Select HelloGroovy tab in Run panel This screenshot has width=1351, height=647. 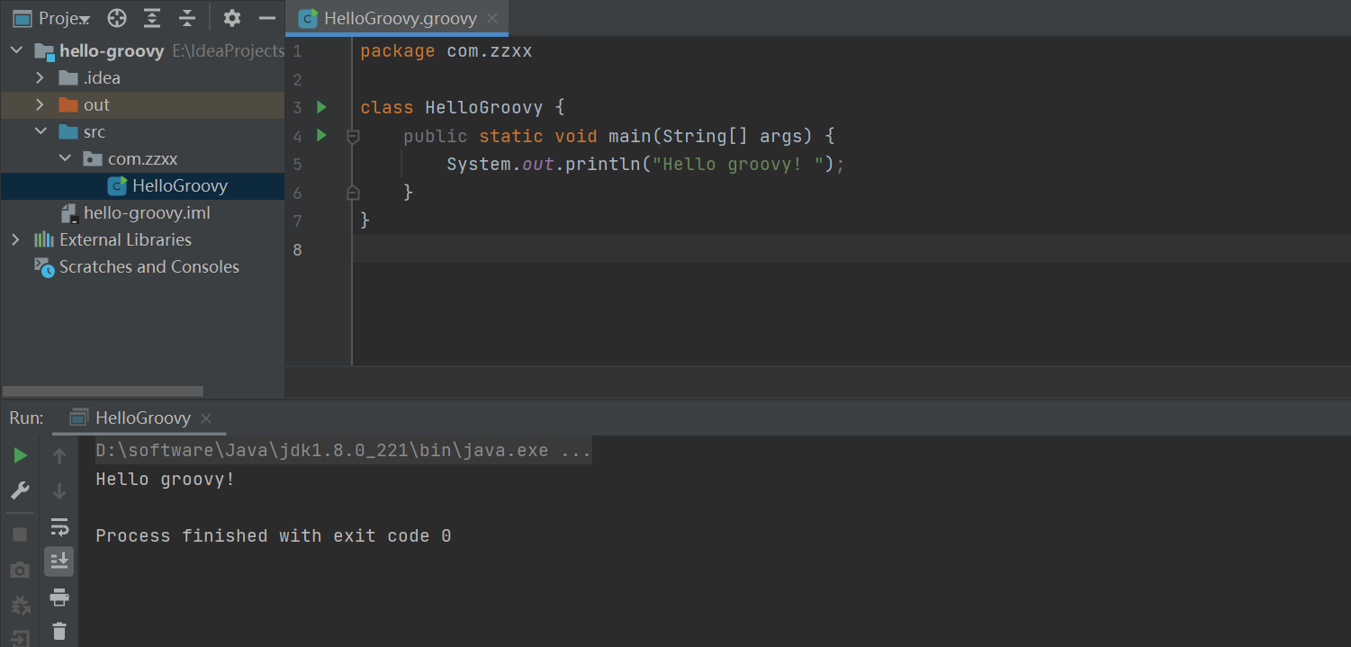point(142,418)
